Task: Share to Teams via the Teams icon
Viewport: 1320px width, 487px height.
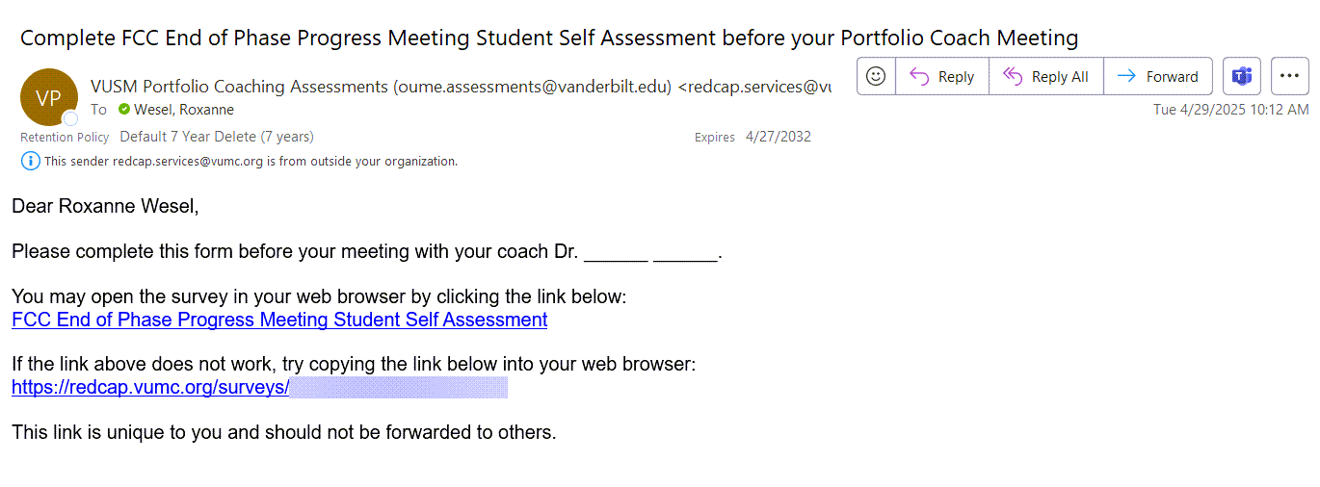Action: (x=1242, y=76)
